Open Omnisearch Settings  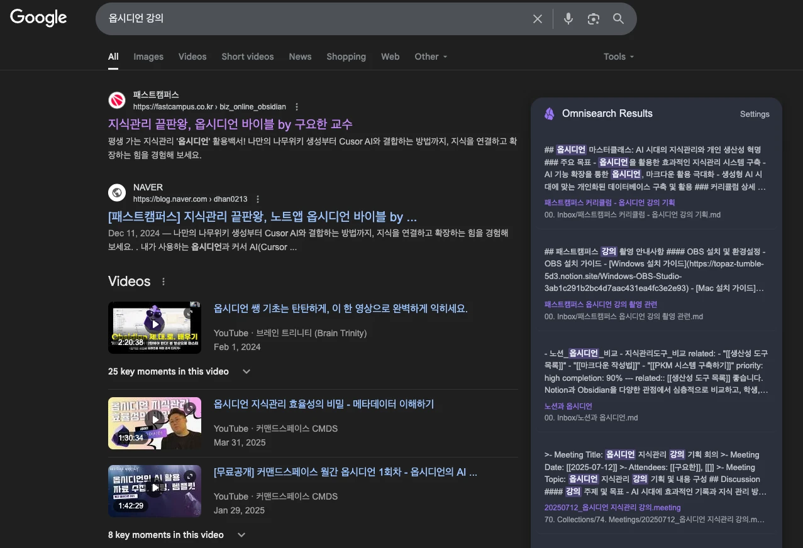(x=755, y=114)
